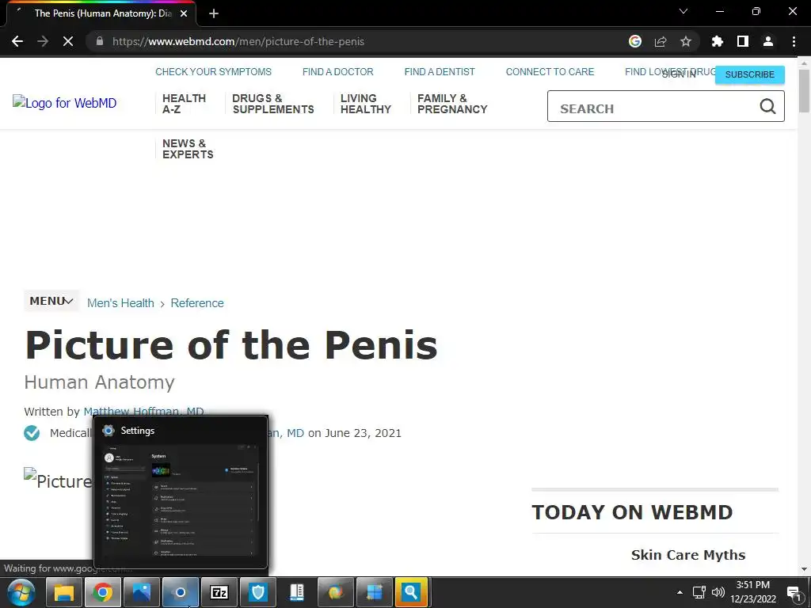Open Connect to Care link
Viewport: 811px width, 608px height.
[x=550, y=72]
